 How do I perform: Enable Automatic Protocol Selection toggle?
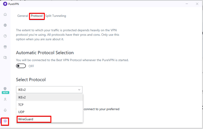(x=21, y=66)
